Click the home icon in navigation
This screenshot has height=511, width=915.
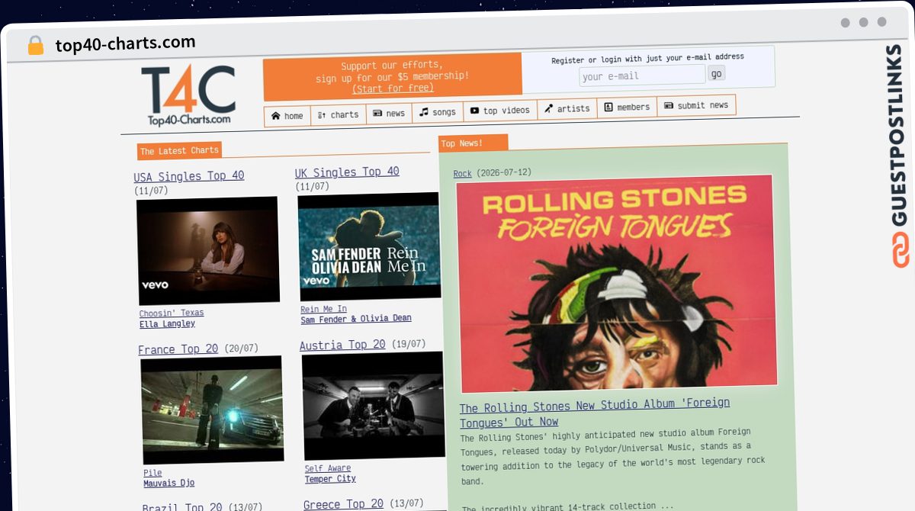click(275, 116)
